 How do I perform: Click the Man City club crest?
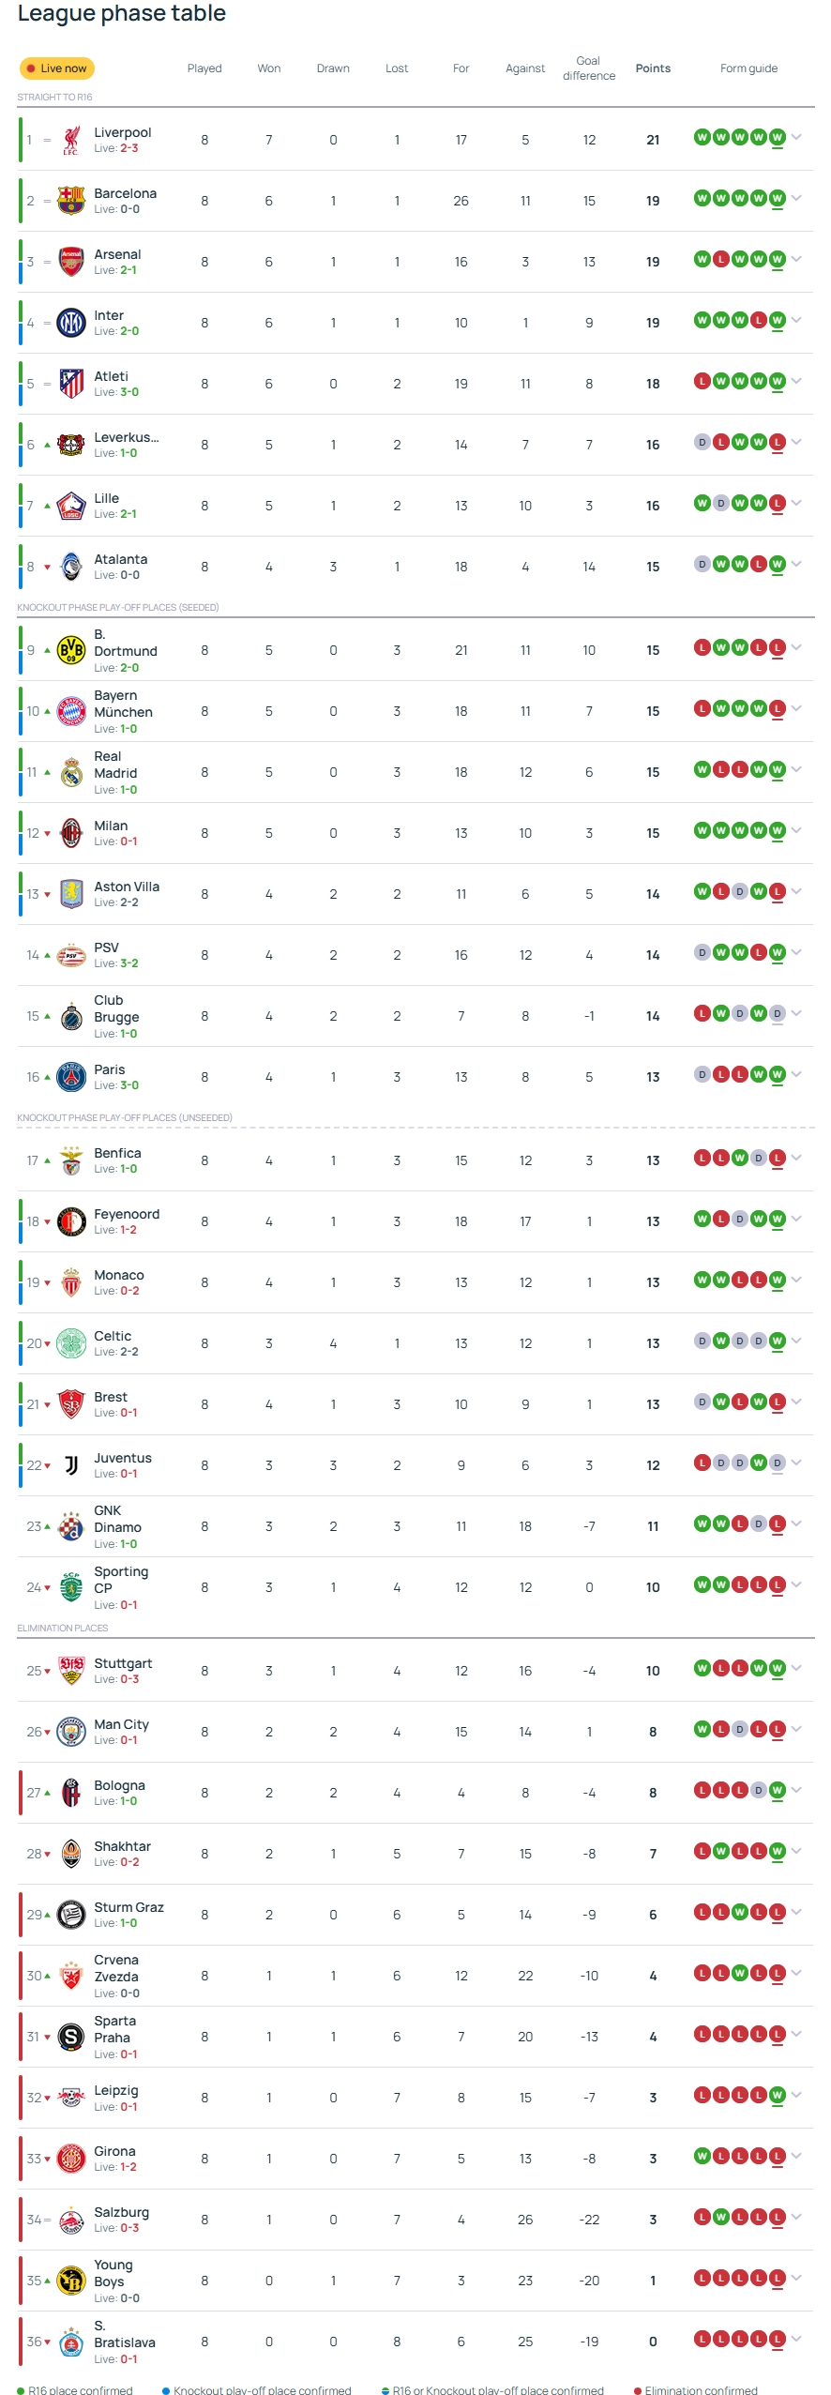71,1732
